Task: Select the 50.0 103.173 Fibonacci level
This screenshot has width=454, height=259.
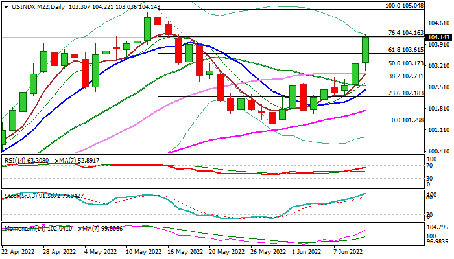Action: (405, 63)
